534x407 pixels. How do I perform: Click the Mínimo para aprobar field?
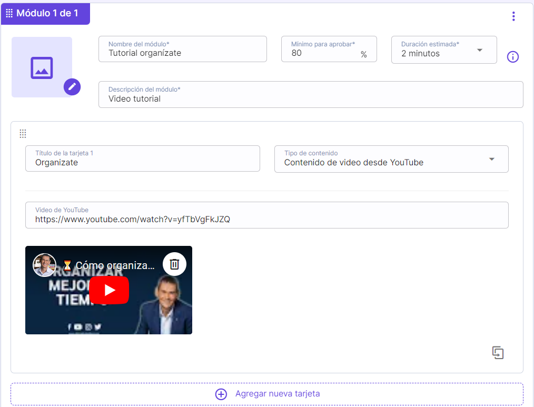(x=329, y=49)
